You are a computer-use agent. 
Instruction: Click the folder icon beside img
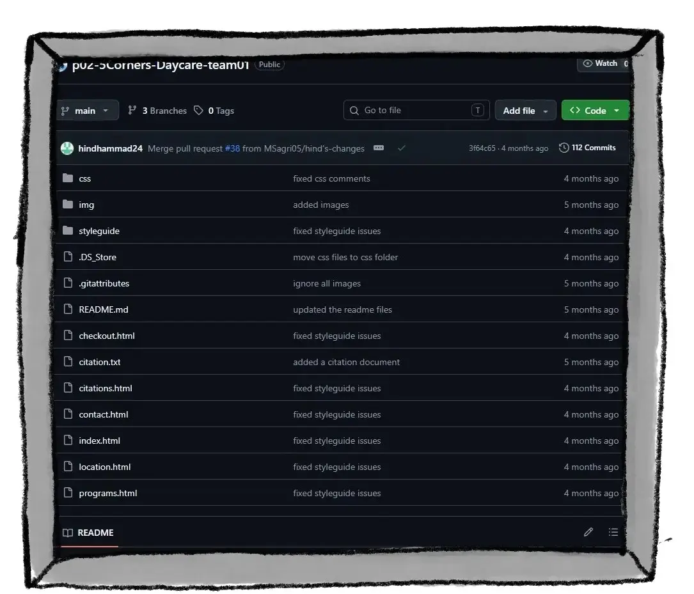tap(68, 204)
